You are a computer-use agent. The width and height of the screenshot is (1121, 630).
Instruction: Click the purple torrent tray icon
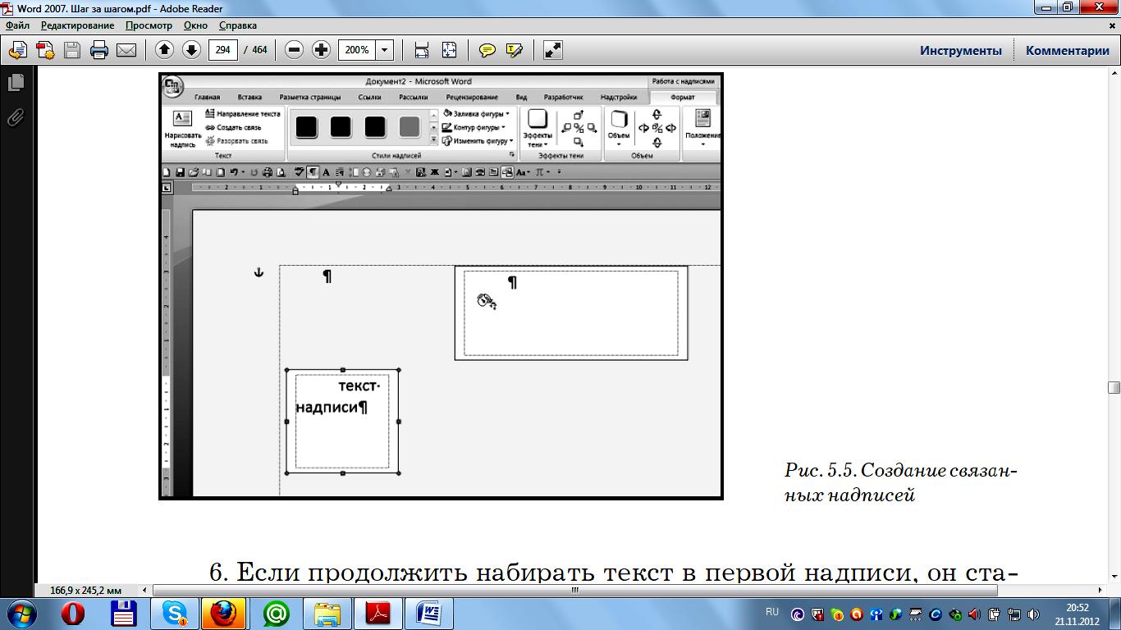798,614
